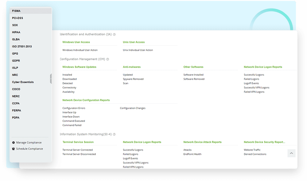The height and width of the screenshot is (181, 307).
Task: Click help icon beside Information System Monitoring
Action: point(114,134)
